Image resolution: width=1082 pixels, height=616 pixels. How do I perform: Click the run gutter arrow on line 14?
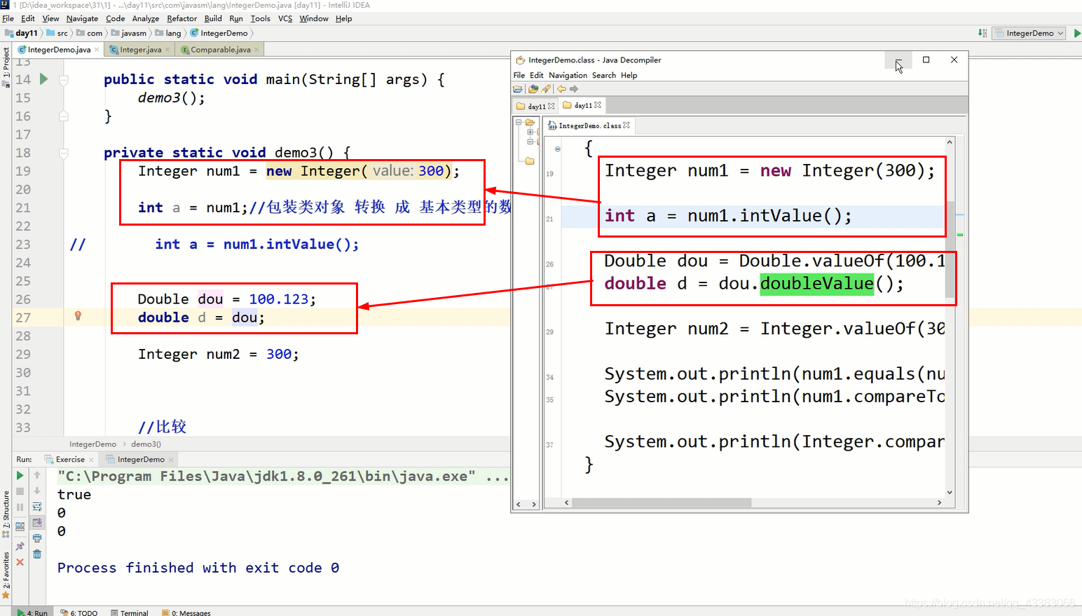point(43,79)
